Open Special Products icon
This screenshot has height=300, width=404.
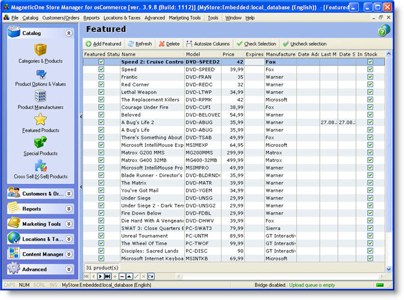point(40,142)
